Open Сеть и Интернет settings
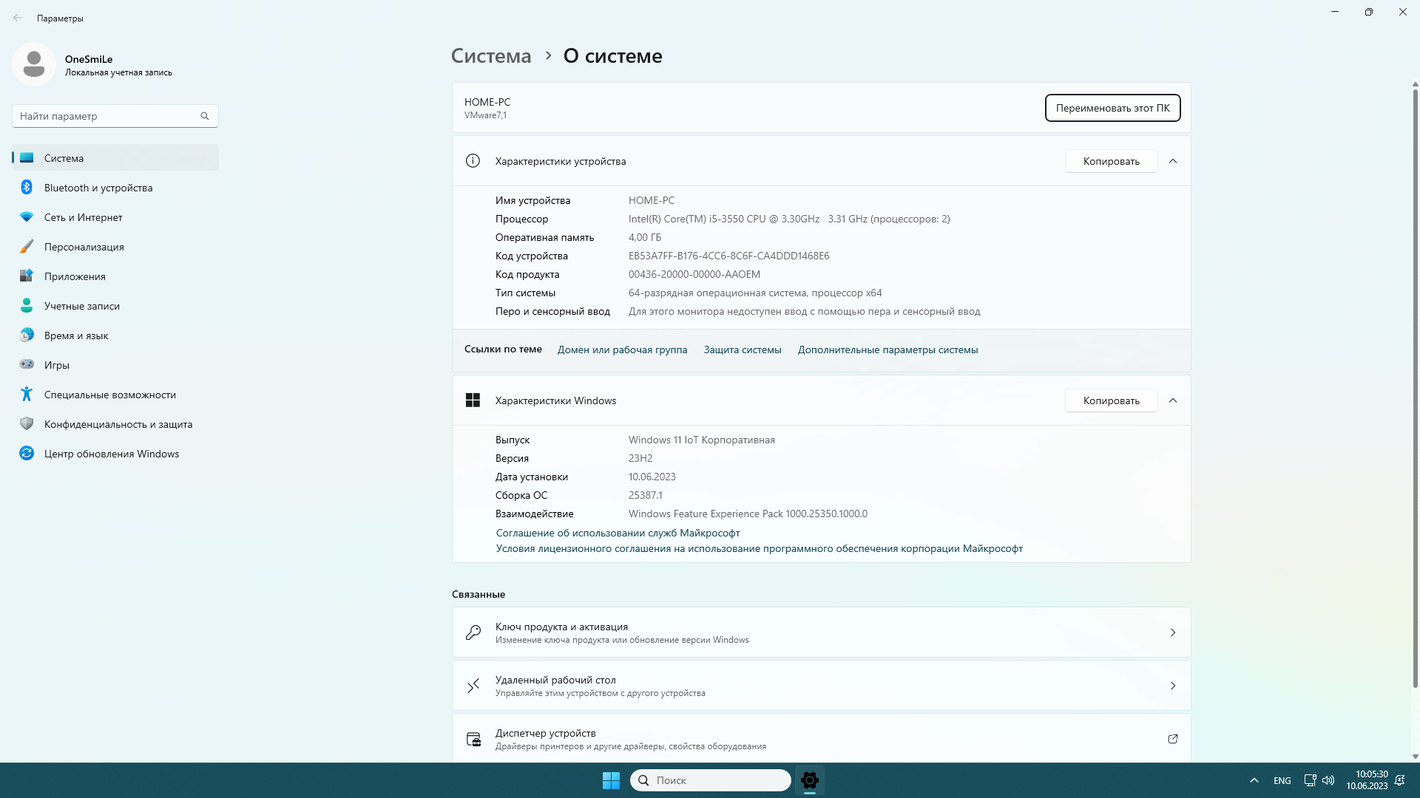This screenshot has width=1420, height=798. coord(83,216)
